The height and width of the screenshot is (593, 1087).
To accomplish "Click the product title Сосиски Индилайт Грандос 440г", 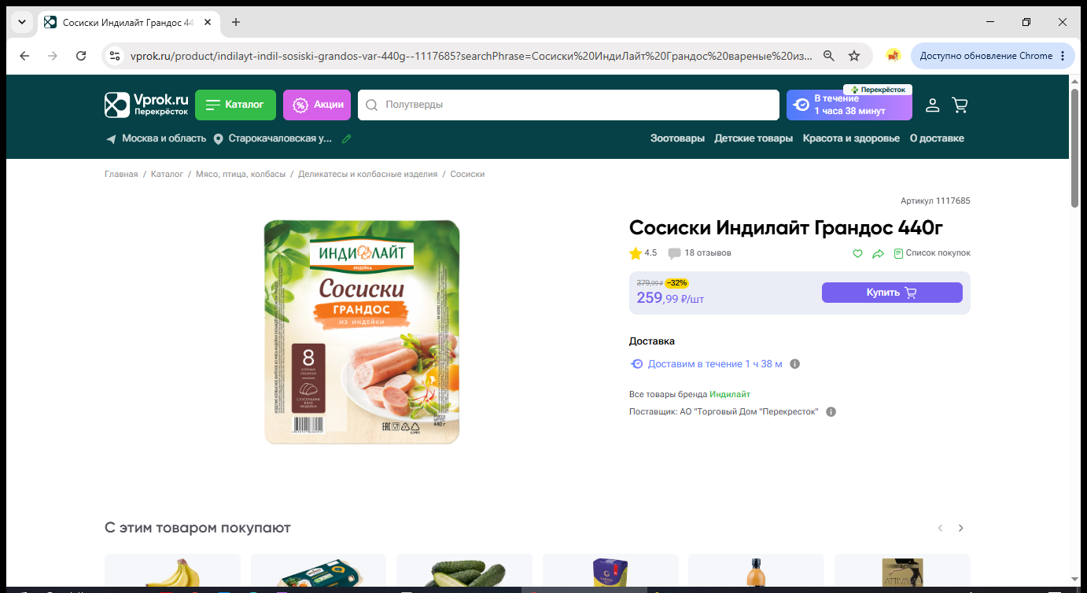I will click(x=786, y=228).
